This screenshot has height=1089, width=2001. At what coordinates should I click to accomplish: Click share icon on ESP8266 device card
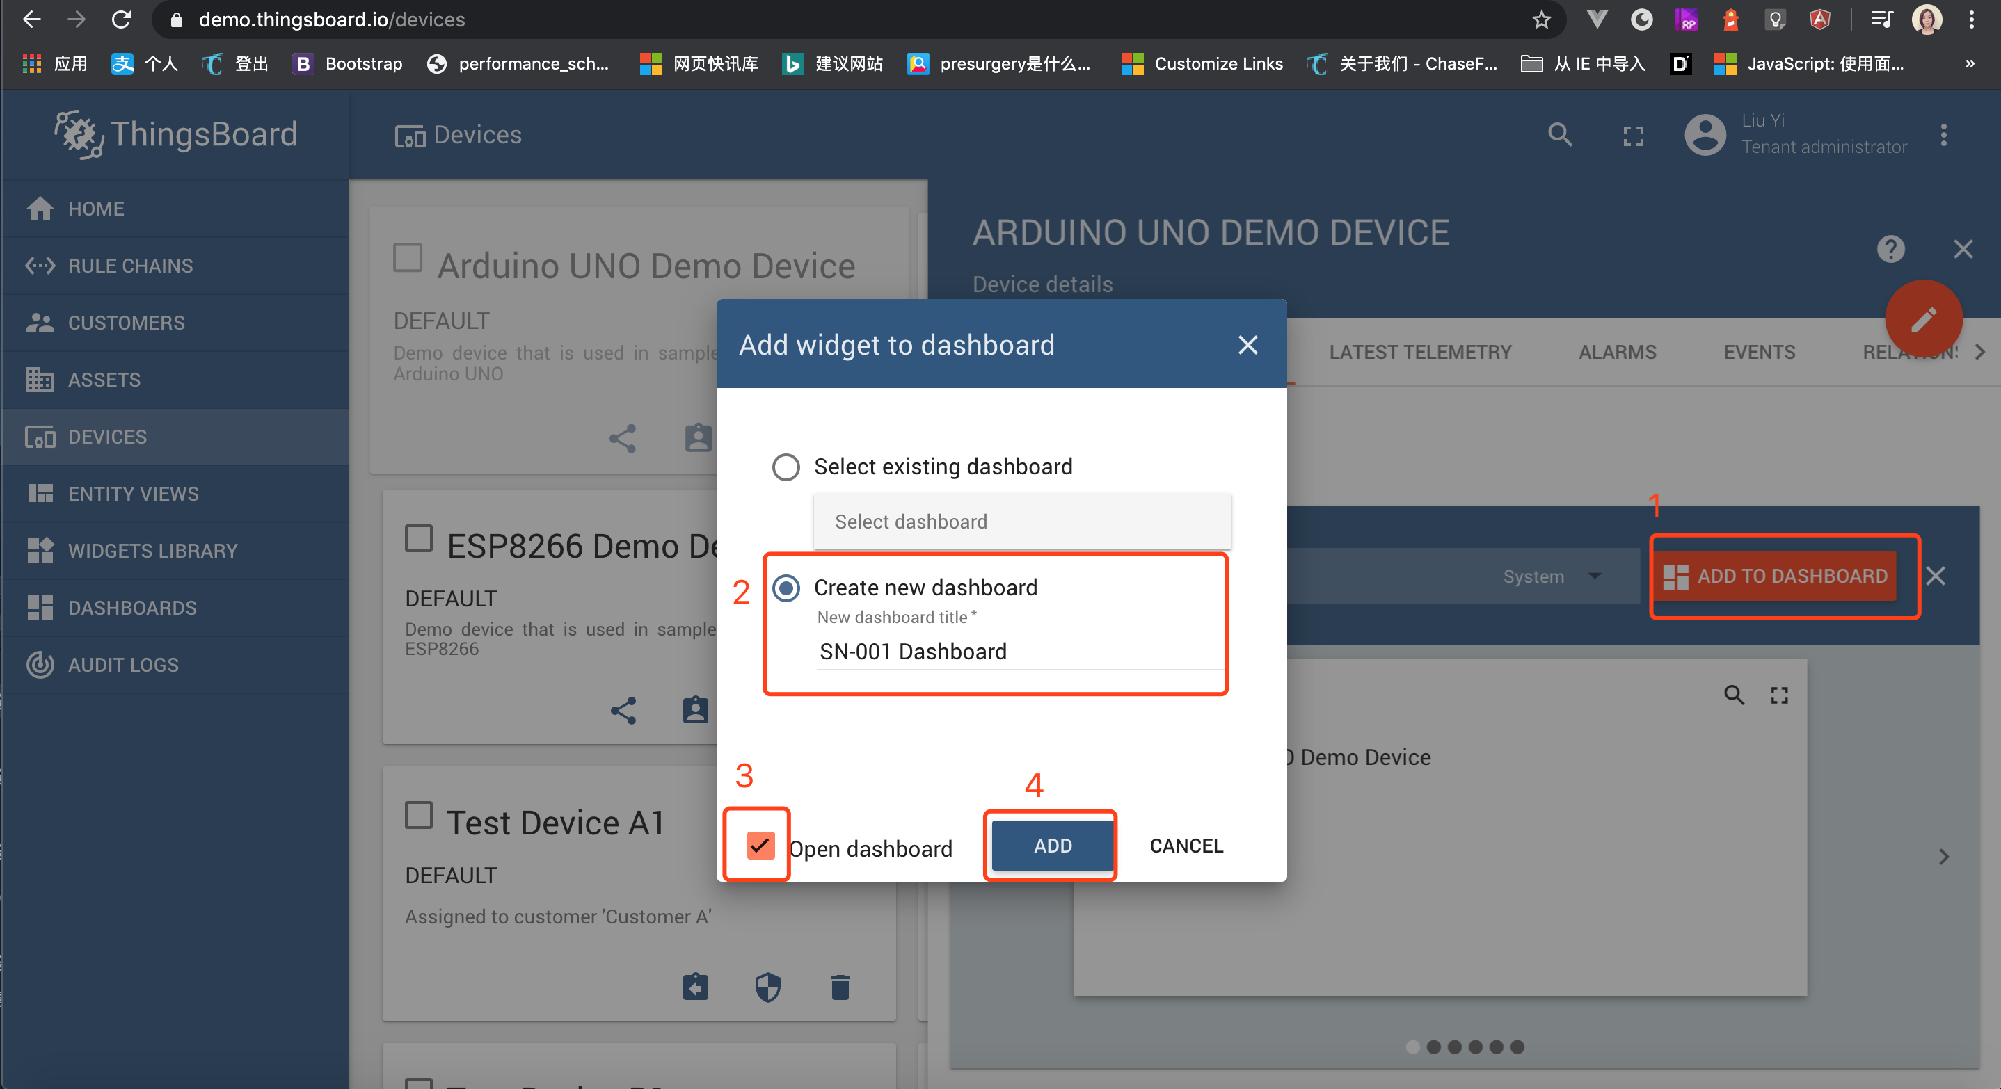(623, 710)
